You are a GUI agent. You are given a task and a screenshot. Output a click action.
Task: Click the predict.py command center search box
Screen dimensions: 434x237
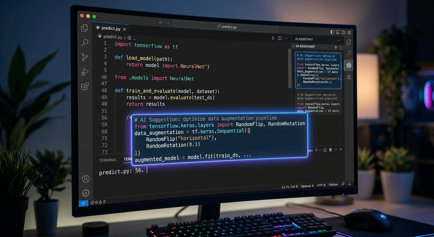click(225, 27)
